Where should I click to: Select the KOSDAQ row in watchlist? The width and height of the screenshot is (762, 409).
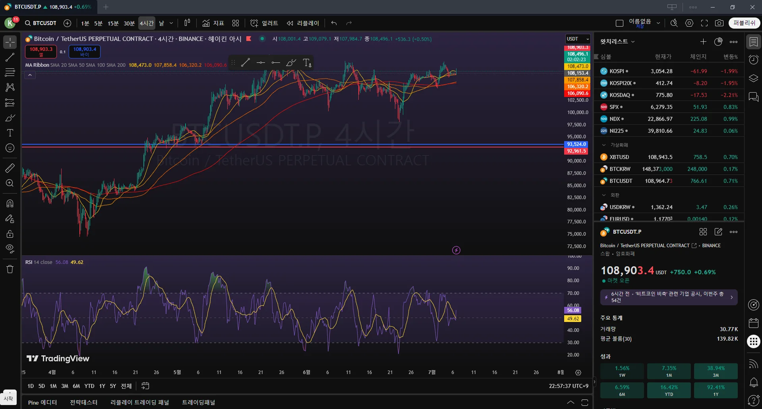(669, 95)
